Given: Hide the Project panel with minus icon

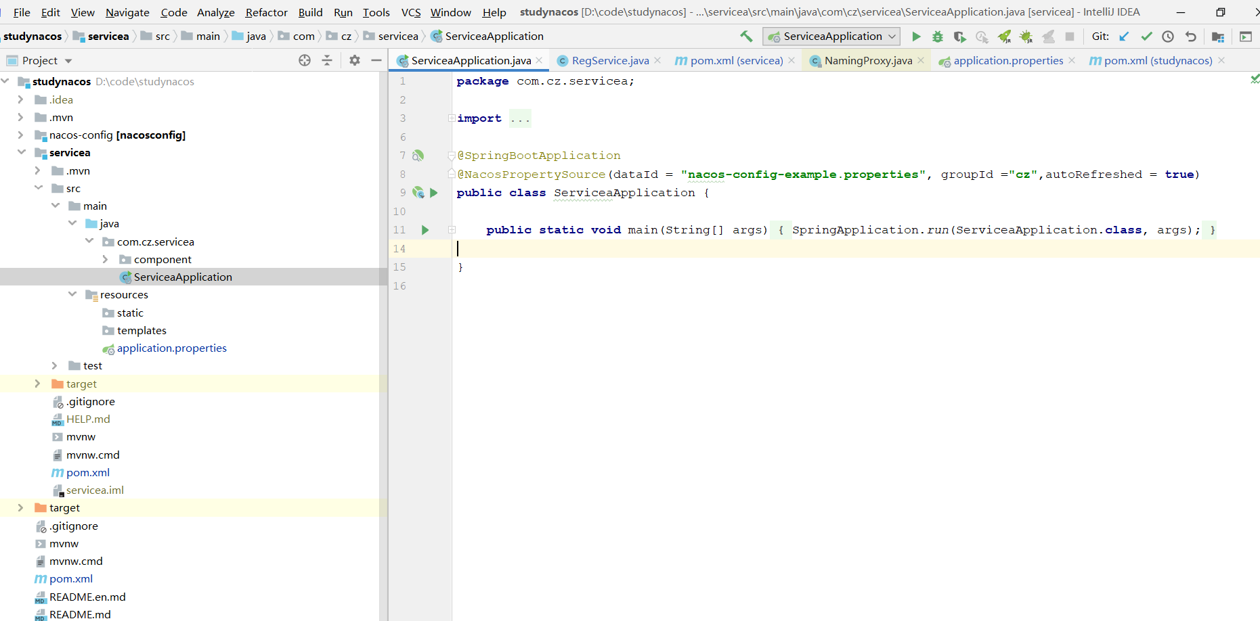Looking at the screenshot, I should [376, 60].
